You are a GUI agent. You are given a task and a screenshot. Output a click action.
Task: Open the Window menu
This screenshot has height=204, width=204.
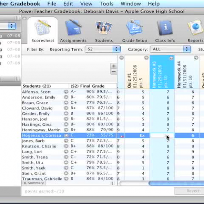(x=131, y=4)
